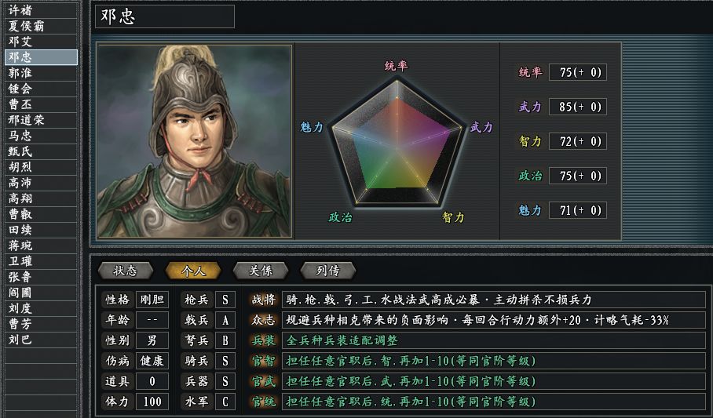
Task: Click the 性格 value box 刚胆
Action: click(152, 300)
